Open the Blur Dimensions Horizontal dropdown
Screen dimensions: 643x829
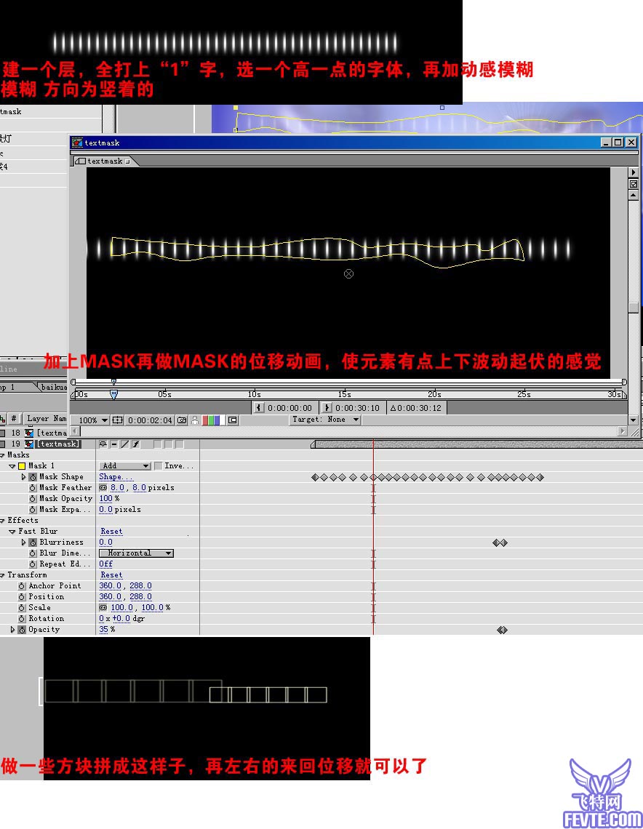coord(137,553)
